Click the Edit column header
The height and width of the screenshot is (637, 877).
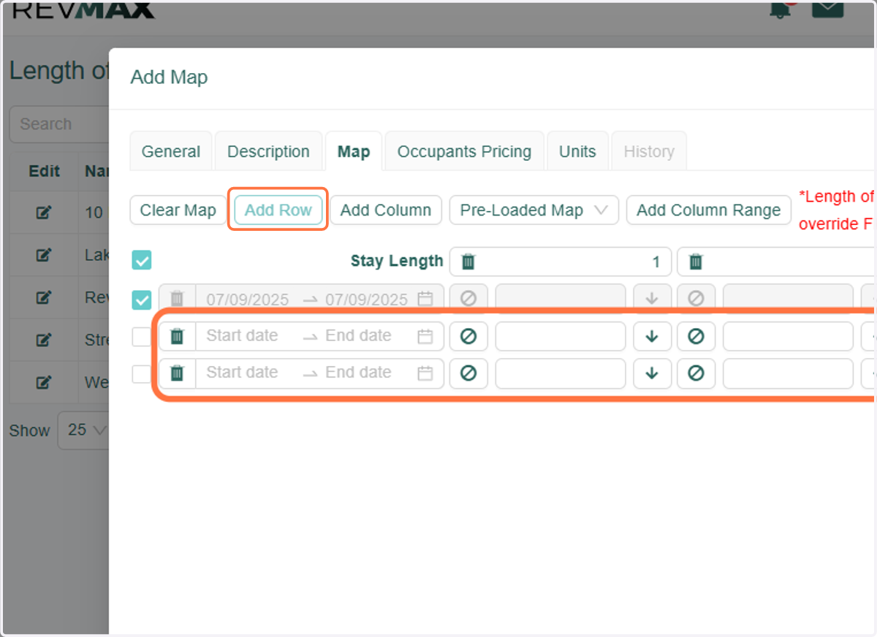[x=44, y=171]
